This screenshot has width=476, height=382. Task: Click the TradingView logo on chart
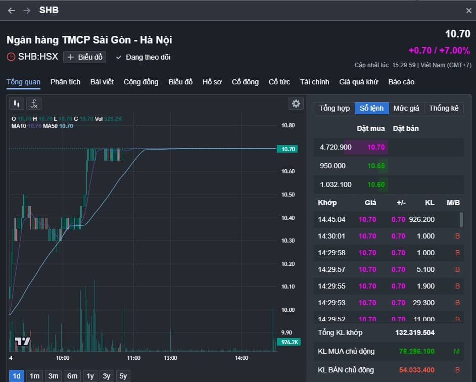click(22, 341)
